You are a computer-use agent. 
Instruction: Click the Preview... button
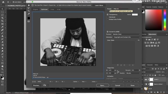(x=36, y=85)
